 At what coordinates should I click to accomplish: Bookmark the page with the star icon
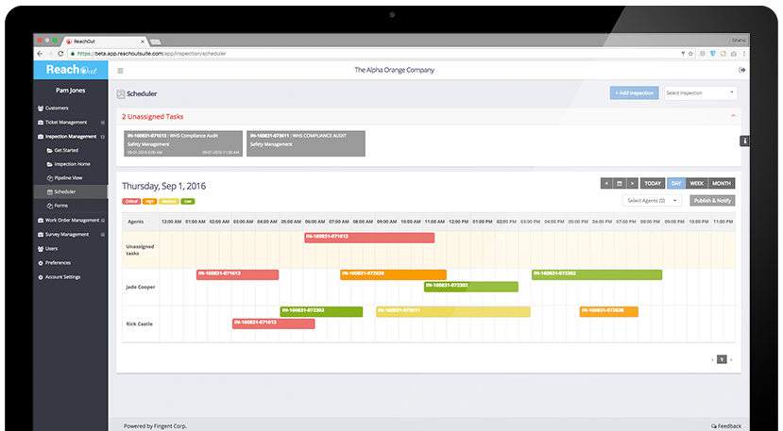point(690,54)
